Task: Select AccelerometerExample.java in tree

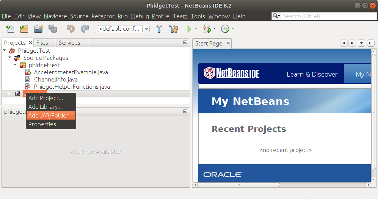Action: coord(71,72)
